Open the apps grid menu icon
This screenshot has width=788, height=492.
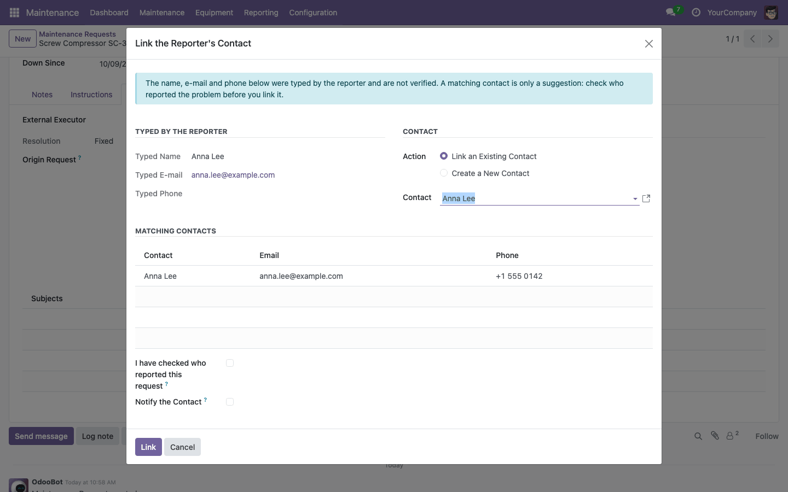pos(15,12)
